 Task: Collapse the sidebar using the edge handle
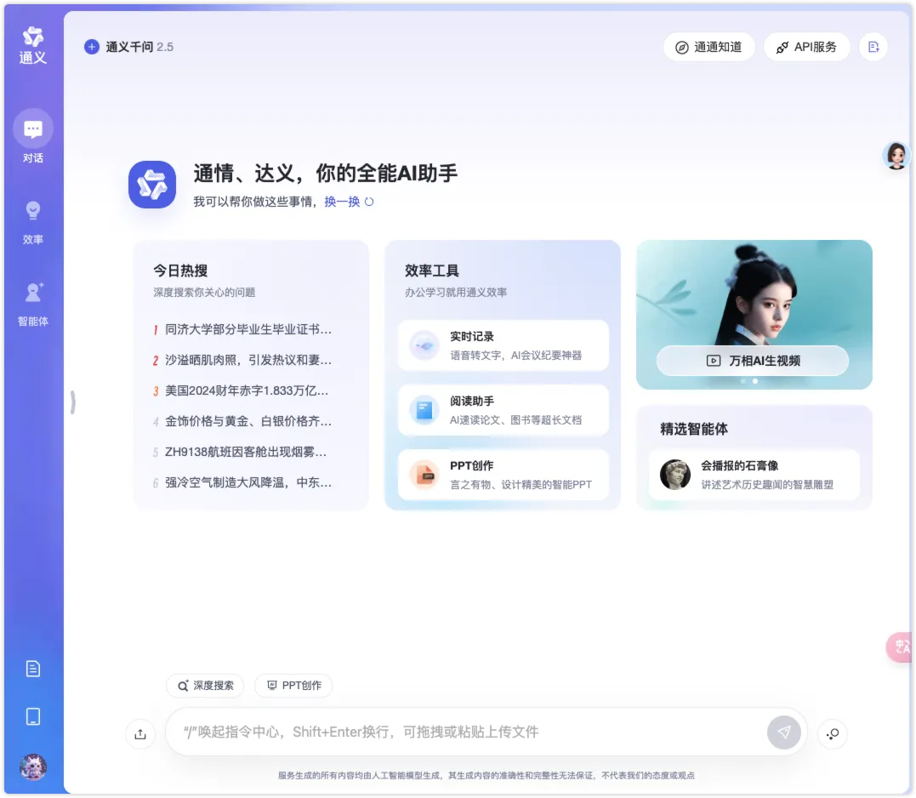click(x=72, y=402)
